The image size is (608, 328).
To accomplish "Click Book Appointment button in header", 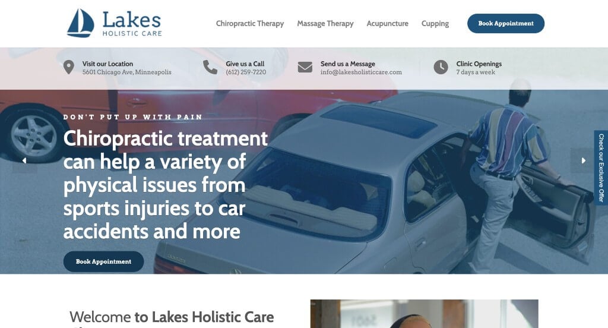I will tap(506, 23).
